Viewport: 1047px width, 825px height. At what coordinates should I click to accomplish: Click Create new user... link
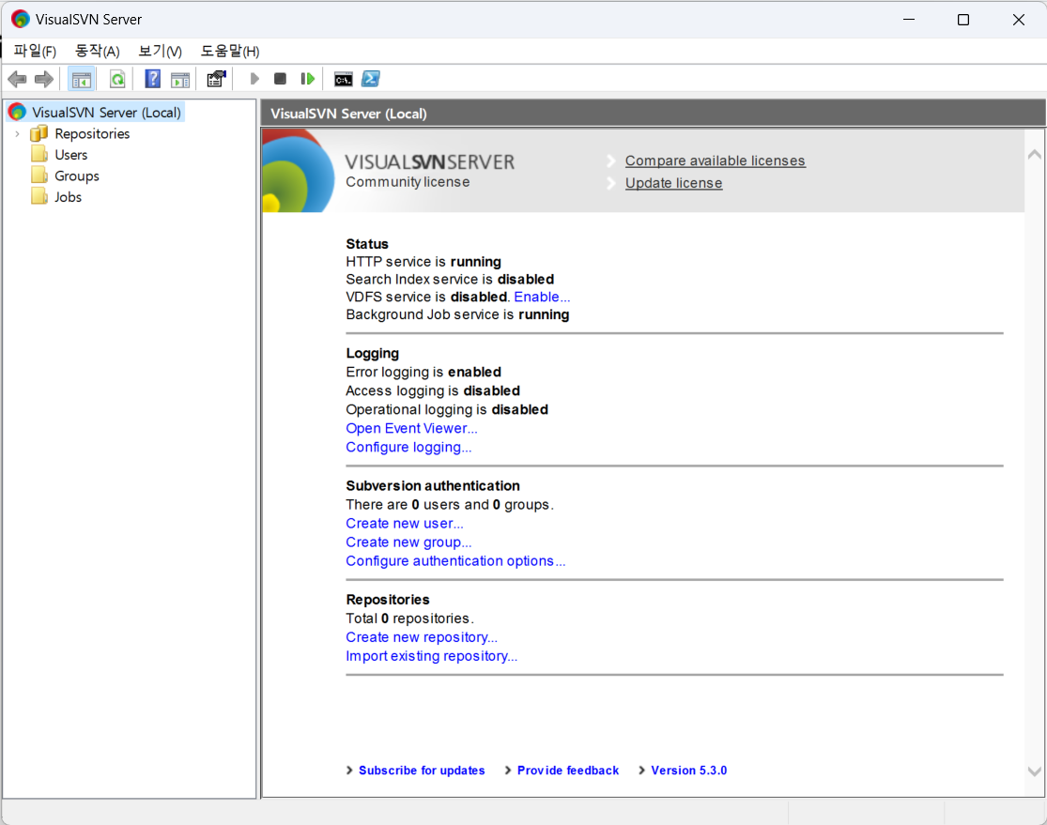[405, 524]
